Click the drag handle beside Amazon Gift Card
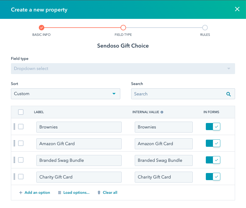This screenshot has width=246, height=208. 14,143
